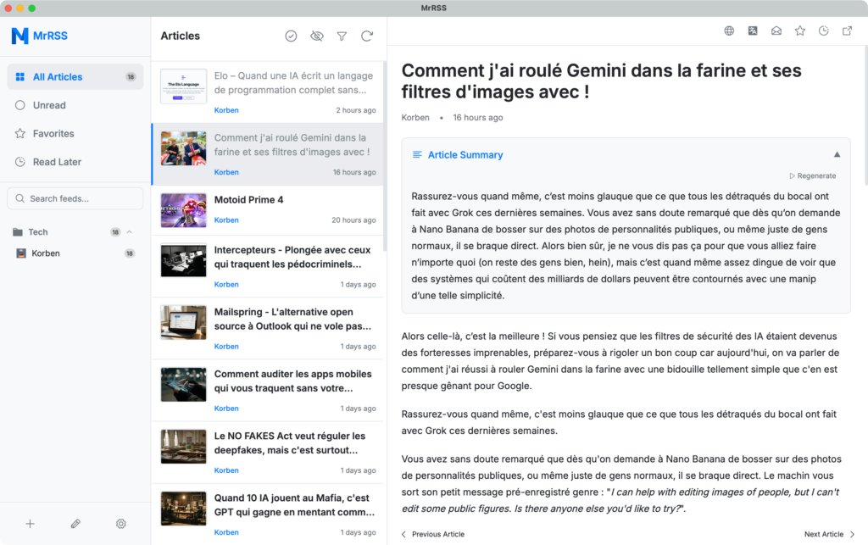Go to Next Article

point(829,534)
